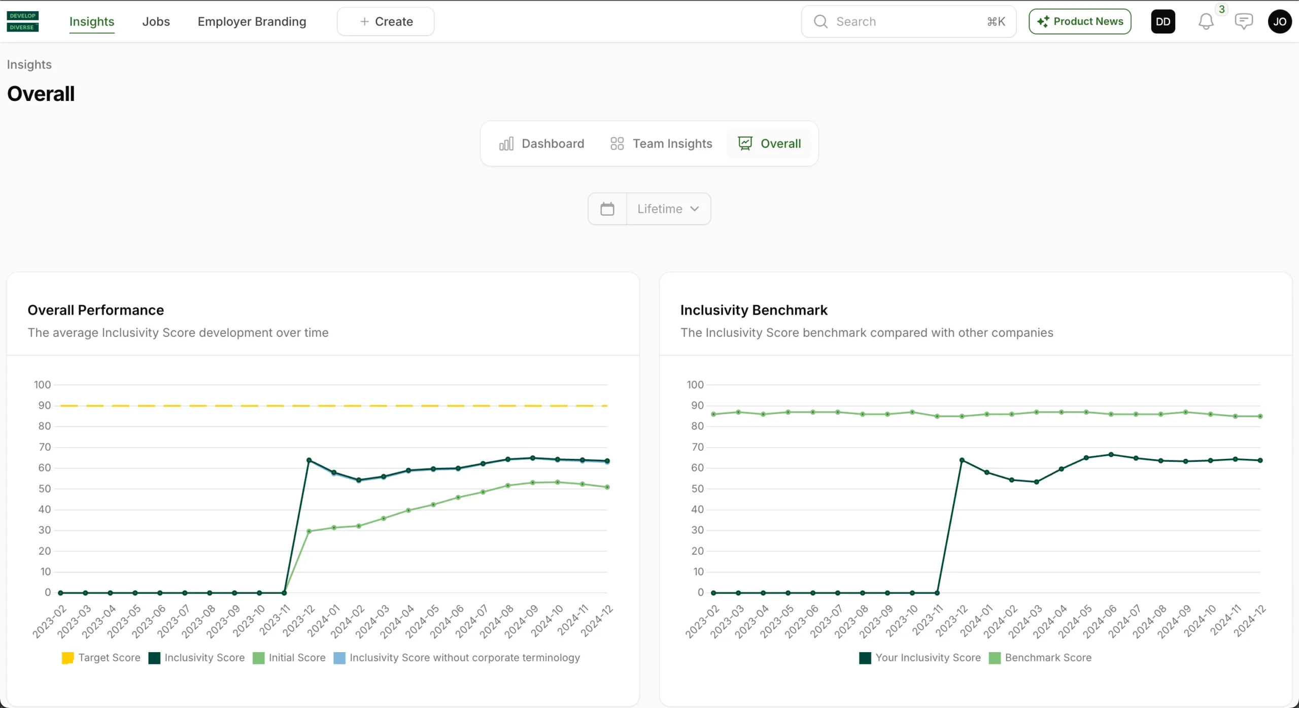Open the JO user avatar
Image resolution: width=1299 pixels, height=708 pixels.
click(1279, 21)
